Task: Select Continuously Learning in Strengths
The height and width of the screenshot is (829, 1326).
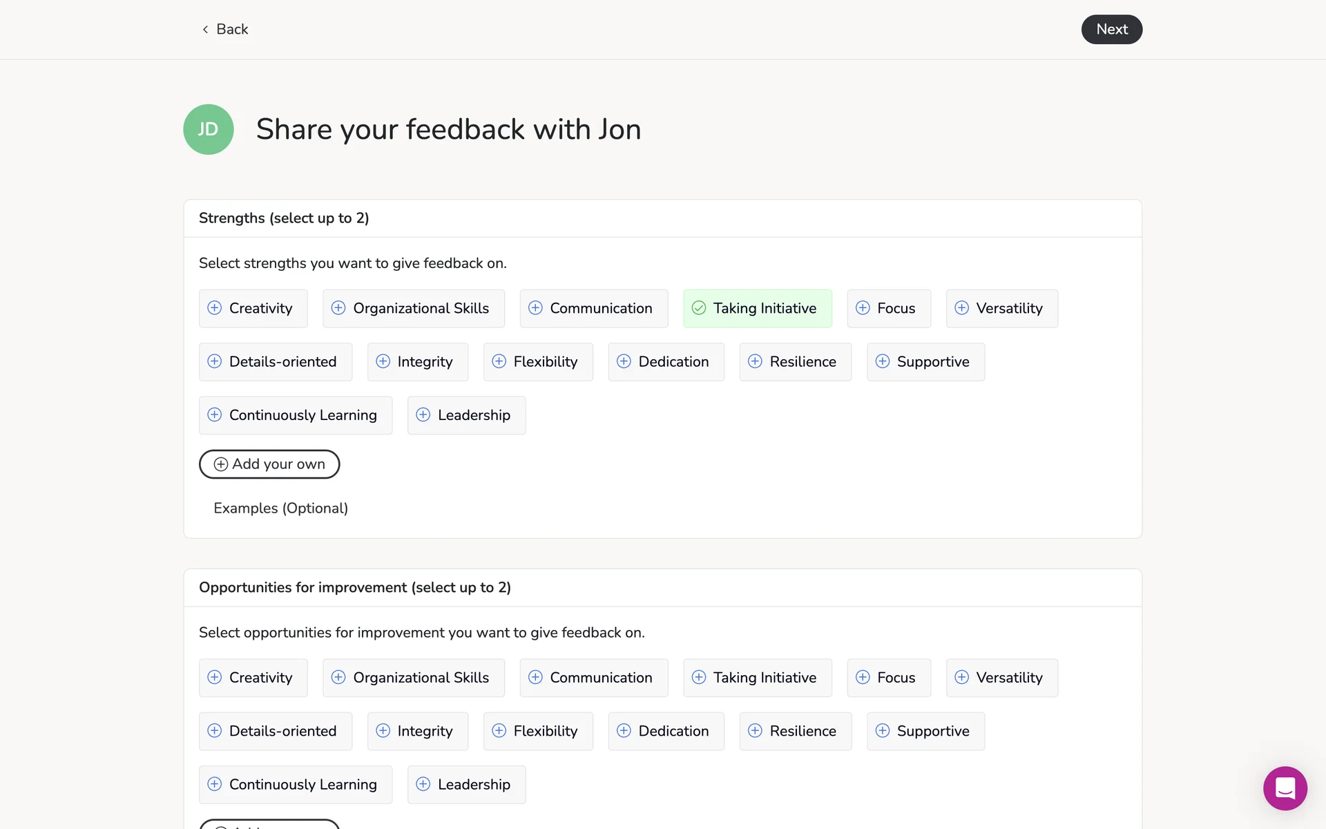Action: pyautogui.click(x=295, y=414)
